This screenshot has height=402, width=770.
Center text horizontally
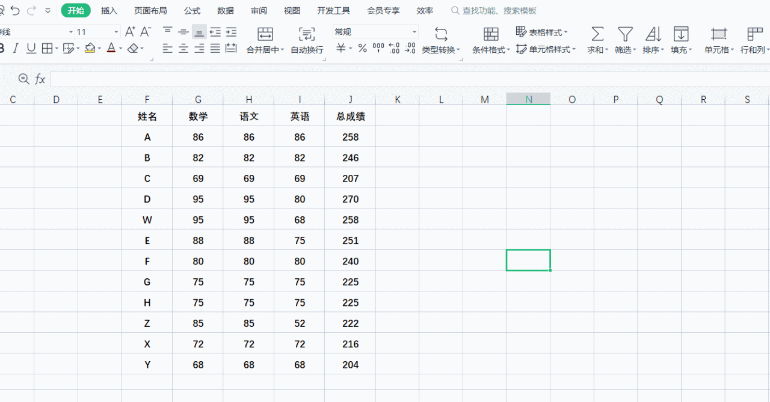183,49
